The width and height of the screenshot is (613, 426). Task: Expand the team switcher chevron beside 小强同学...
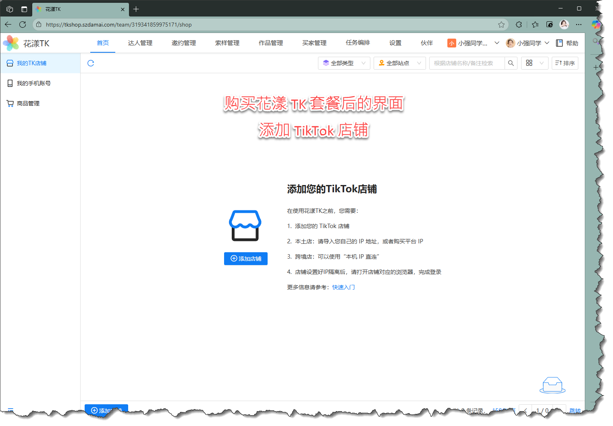click(x=497, y=43)
